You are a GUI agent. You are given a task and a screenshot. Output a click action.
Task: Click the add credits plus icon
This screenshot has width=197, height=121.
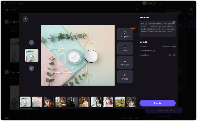click(154, 3)
